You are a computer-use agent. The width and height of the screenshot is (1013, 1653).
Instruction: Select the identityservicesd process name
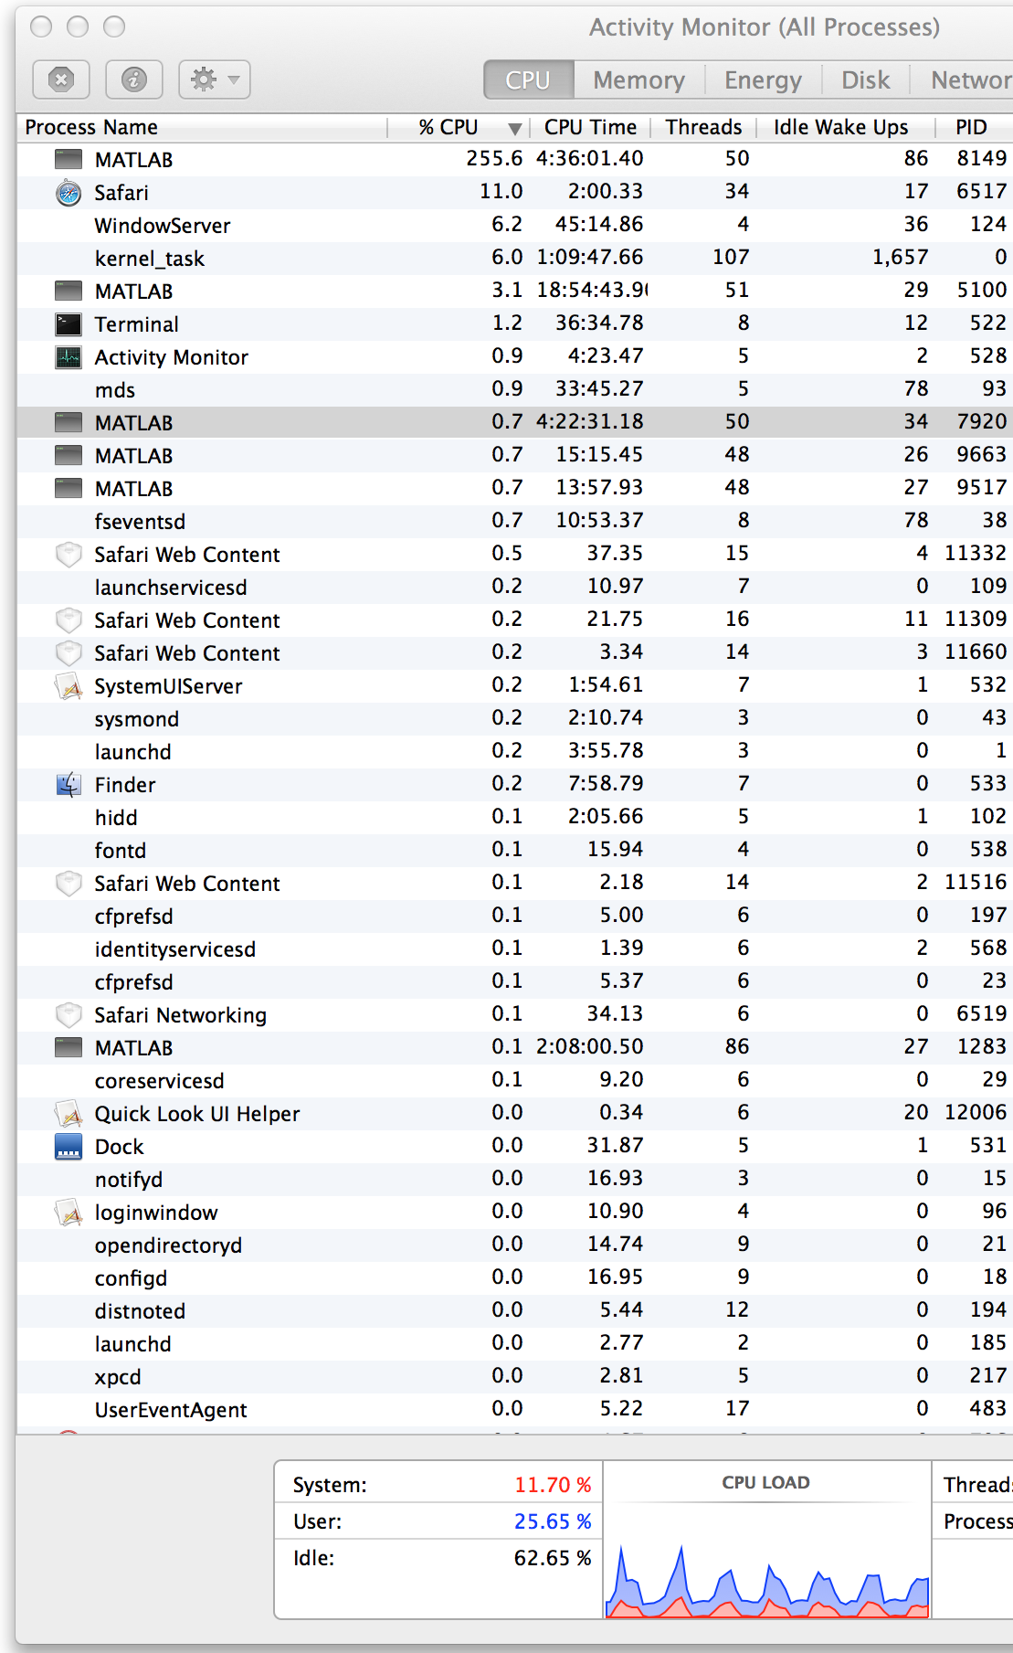click(175, 949)
